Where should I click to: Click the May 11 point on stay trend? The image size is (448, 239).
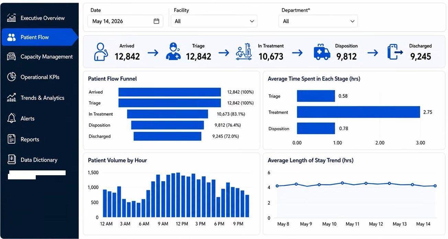pos(342,183)
